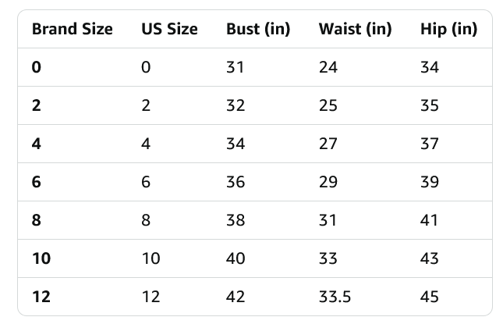Click the Hip (in) column header

click(x=448, y=30)
